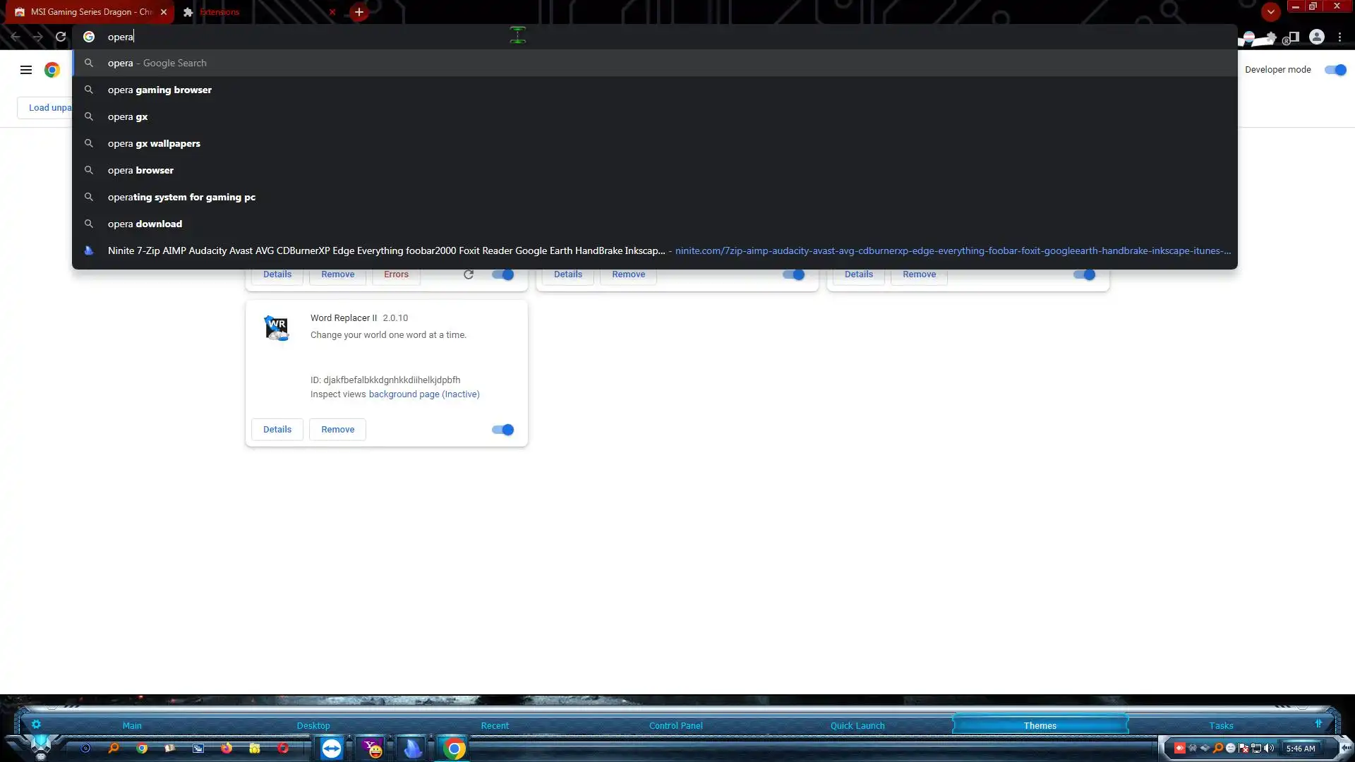
Task: Select the Themes taskbar tab
Action: pos(1040,725)
